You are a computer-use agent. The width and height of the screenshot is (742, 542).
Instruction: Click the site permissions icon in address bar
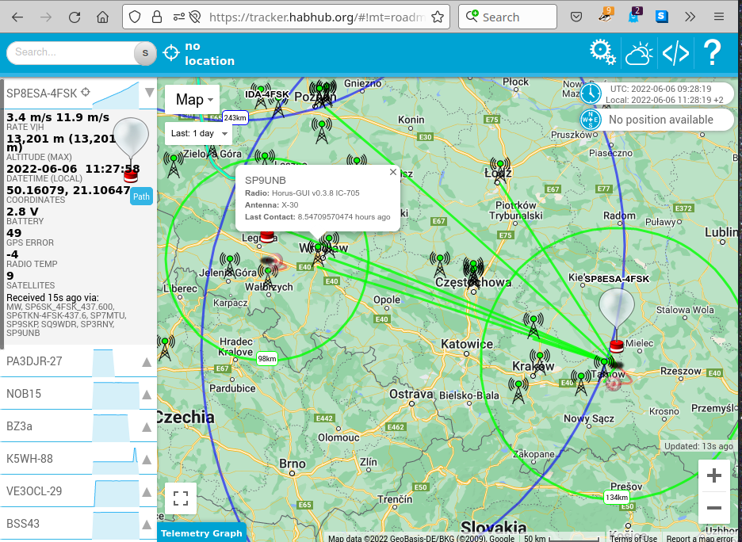pyautogui.click(x=179, y=17)
